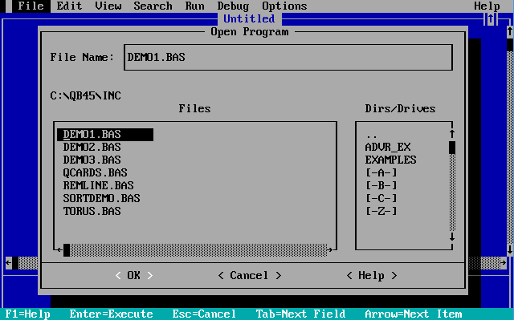
Task: Click F1=Help in status bar
Action: pyautogui.click(x=27, y=314)
